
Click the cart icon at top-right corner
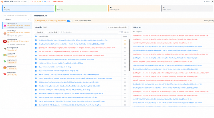click(x=212, y=2)
